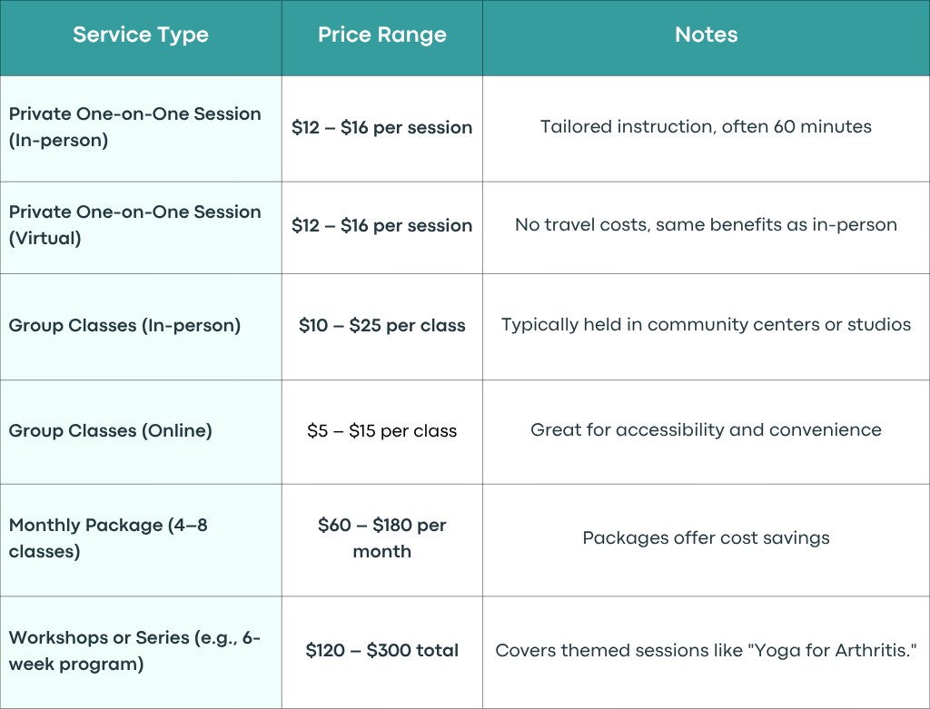Select the Group Classes (Online) cell
Image resolution: width=930 pixels, height=709 pixels.
click(x=141, y=431)
